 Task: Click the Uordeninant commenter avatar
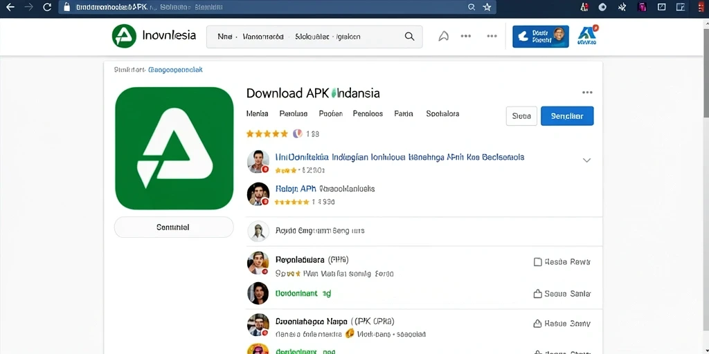(x=258, y=293)
